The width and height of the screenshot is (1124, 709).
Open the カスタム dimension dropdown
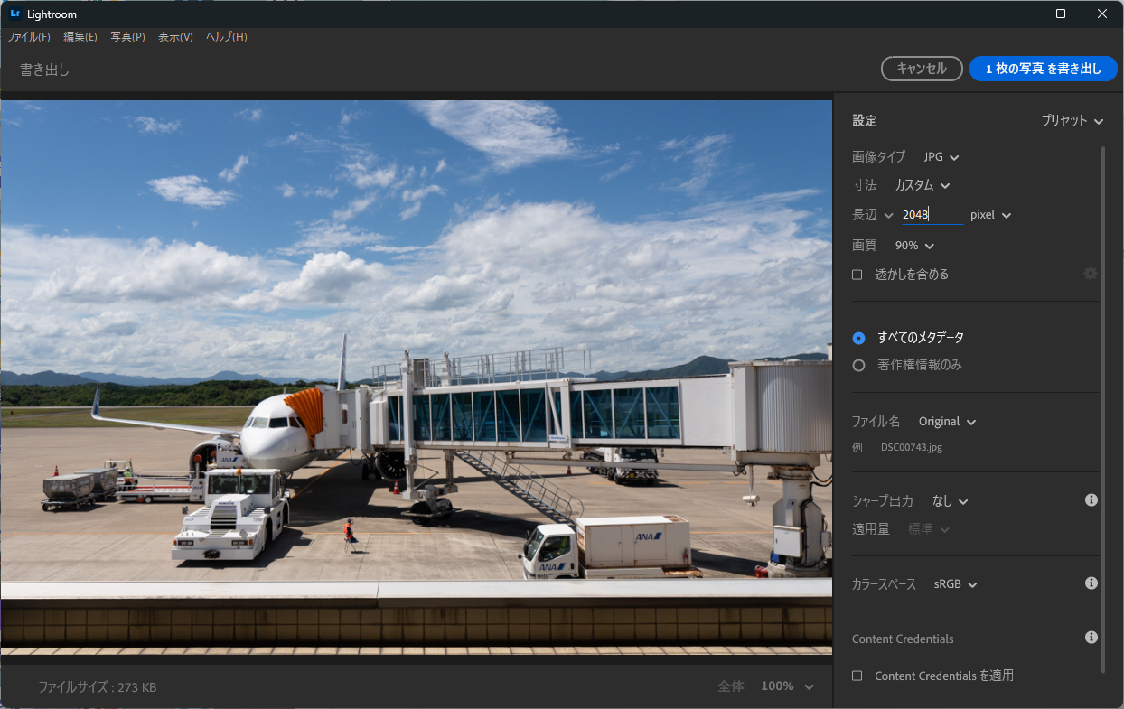923,185
